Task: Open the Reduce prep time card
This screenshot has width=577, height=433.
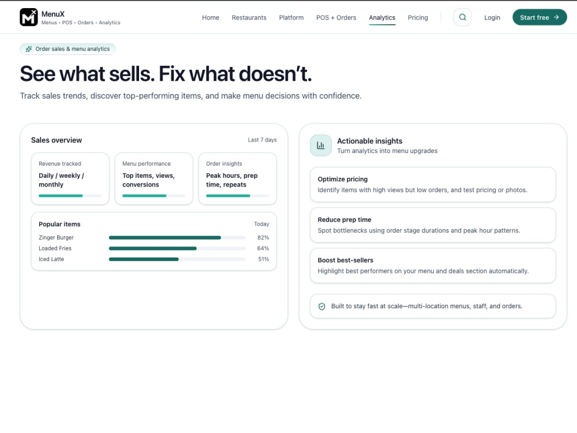Action: pos(433,225)
